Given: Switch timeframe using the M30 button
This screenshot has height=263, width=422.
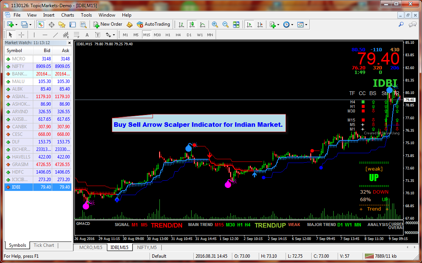Looking at the screenshot, I should pos(158,35).
